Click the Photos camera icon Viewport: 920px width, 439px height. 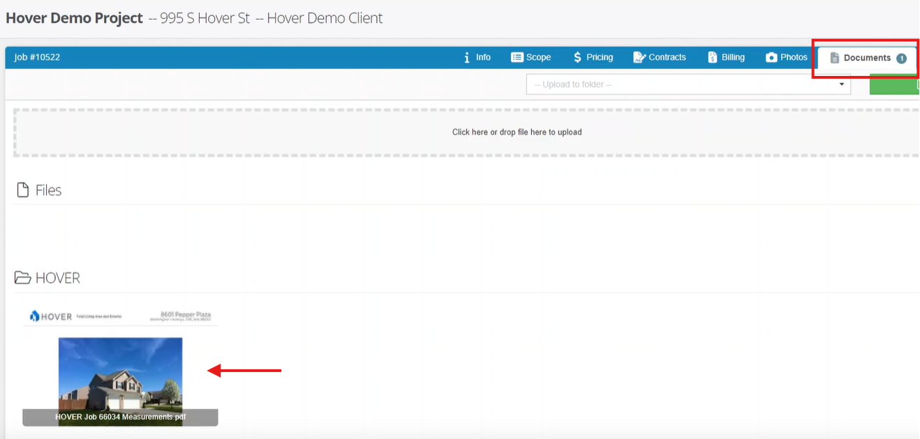pos(771,57)
